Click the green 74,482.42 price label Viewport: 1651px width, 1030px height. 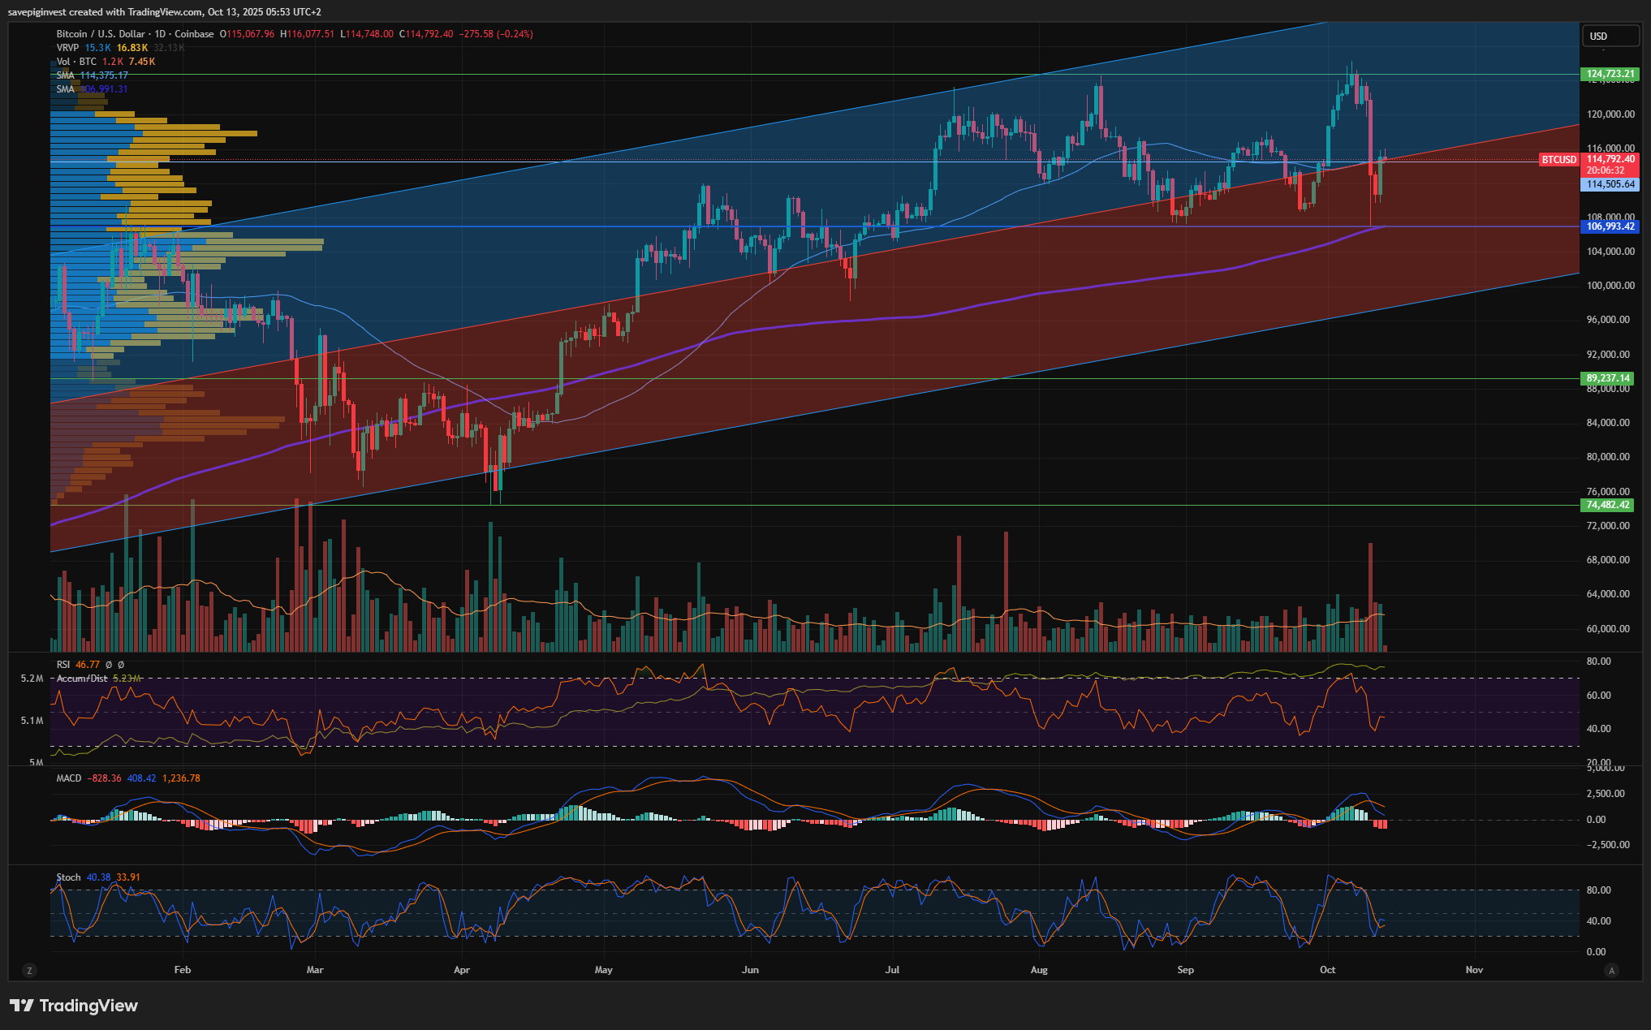click(x=1608, y=505)
